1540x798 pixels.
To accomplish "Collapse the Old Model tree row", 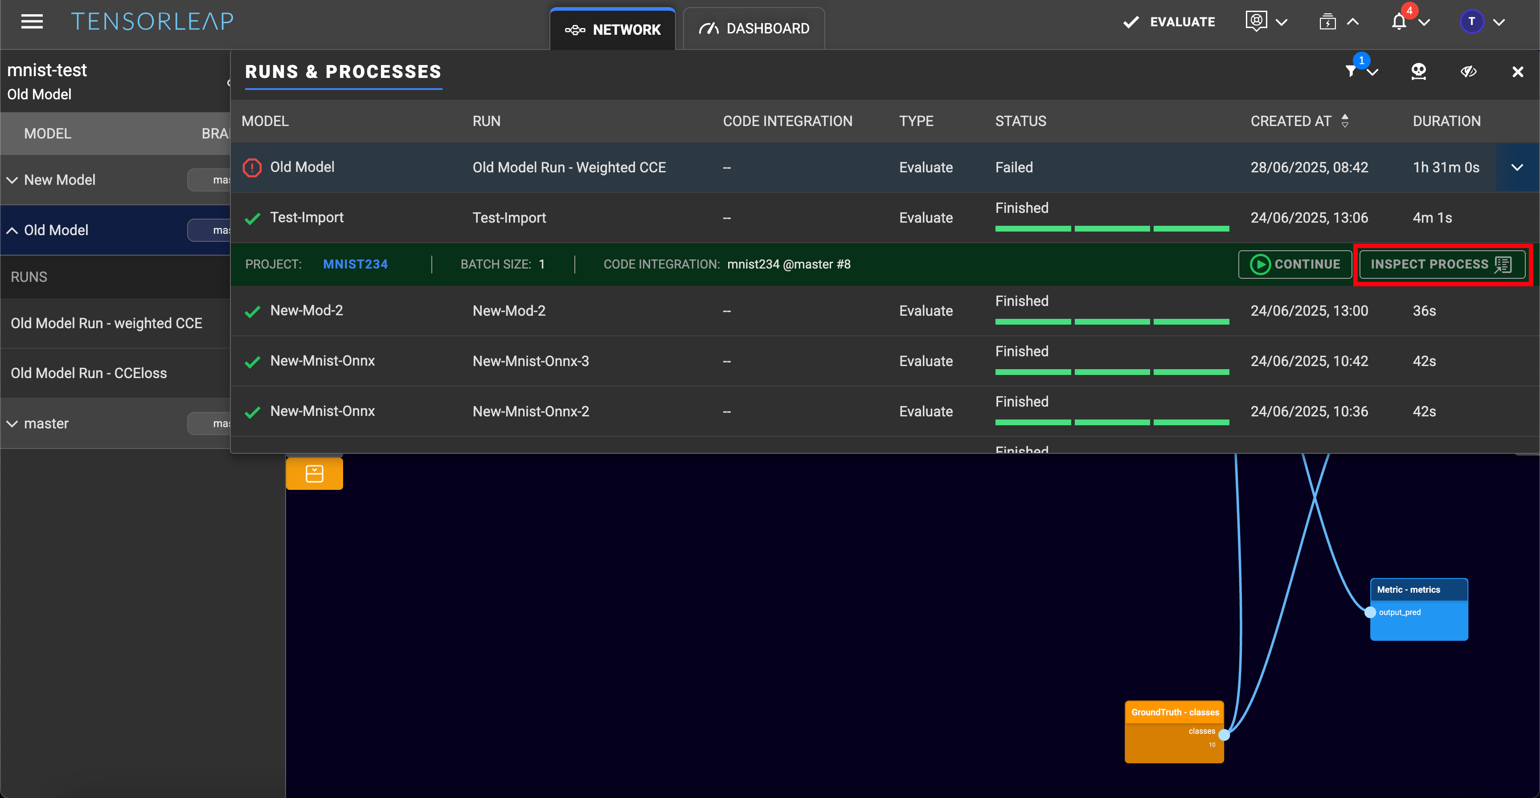I will (12, 231).
